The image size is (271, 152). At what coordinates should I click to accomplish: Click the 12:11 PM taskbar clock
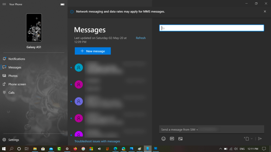point(253,149)
